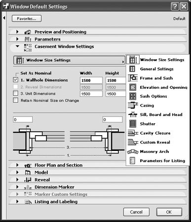
Task: Select Shutter menu entry
Action: coord(148,124)
